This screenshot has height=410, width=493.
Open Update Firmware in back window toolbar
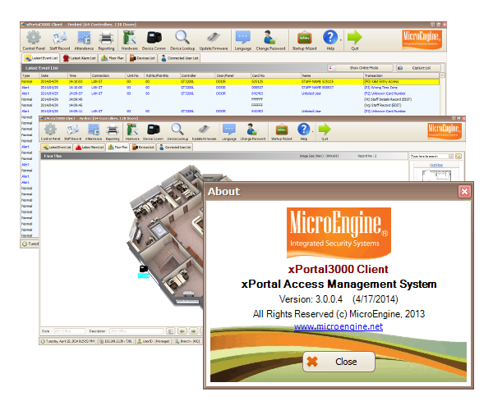(214, 40)
